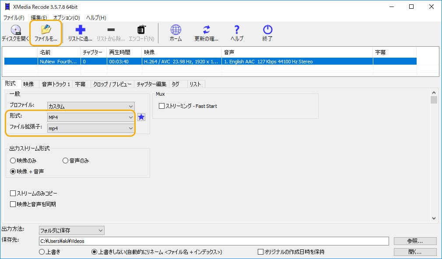
Task: Check for updates with the refresh icon
Action: 206,31
